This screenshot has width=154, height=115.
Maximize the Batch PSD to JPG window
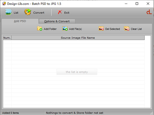pyautogui.click(x=137, y=4)
